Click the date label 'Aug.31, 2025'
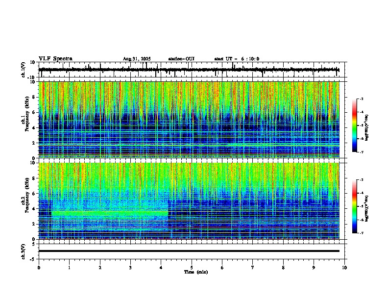The width and height of the screenshot is (388, 300). tap(137, 59)
